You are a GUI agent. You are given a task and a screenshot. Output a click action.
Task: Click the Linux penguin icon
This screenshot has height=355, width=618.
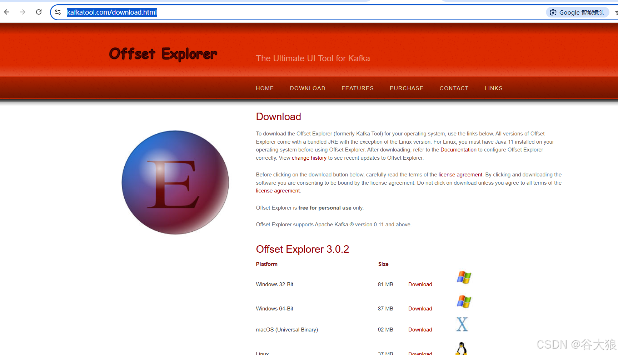462,349
